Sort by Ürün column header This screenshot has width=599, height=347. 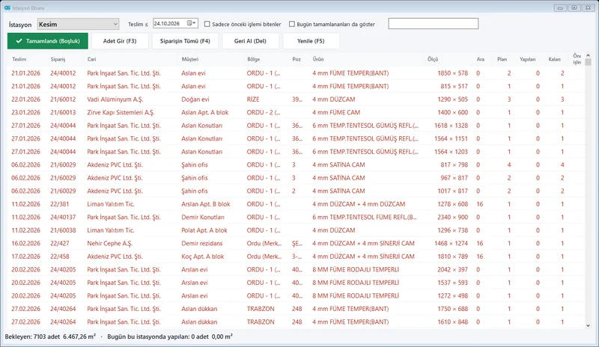pos(318,59)
